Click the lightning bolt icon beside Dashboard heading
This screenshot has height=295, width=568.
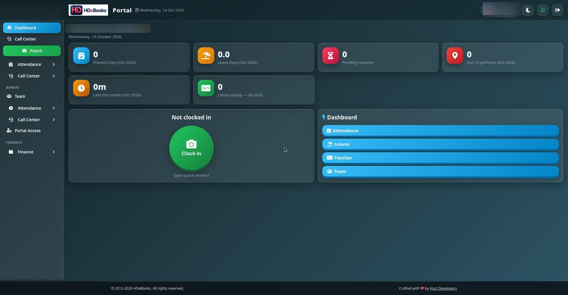click(324, 117)
